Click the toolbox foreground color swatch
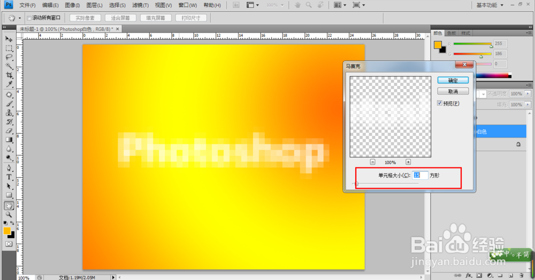 (7, 231)
